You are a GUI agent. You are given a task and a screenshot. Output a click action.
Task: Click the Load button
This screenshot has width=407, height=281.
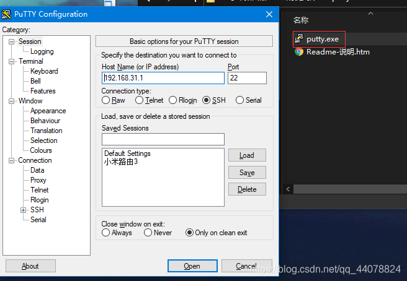[247, 155]
